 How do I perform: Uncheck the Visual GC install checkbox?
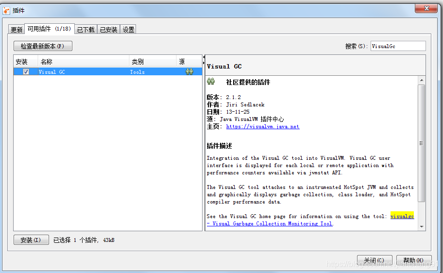26,72
